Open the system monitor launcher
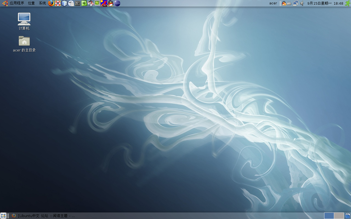The image size is (351, 219). coord(97,3)
